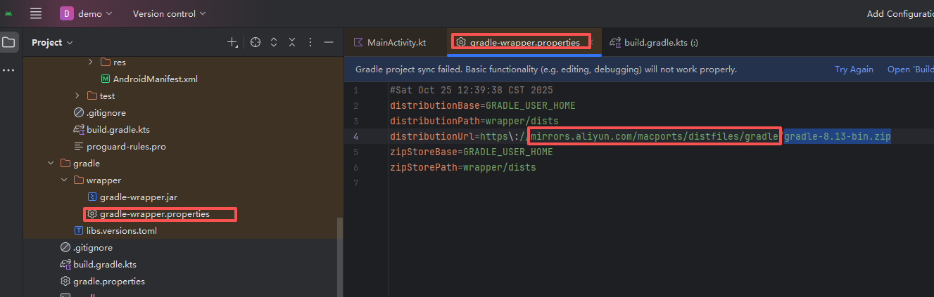Click the MainActivity.kt tab Kotlin icon

(x=359, y=42)
